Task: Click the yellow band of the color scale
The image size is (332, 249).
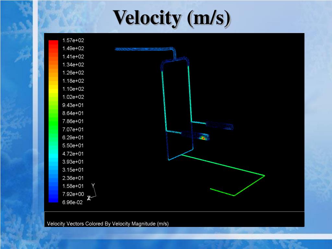Action: click(53, 89)
